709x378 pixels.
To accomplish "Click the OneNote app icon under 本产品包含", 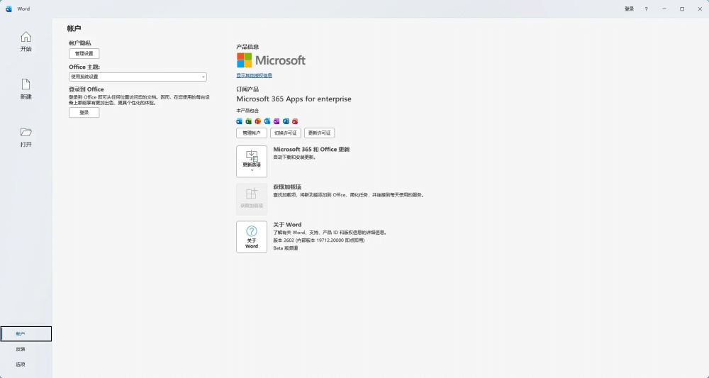I will point(277,121).
